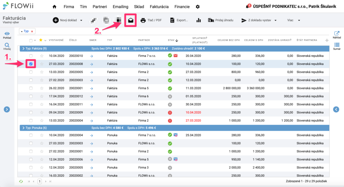Select checkbox for Ponuka 20020004 Firma 7
The height and width of the screenshot is (187, 344).
pos(31,135)
